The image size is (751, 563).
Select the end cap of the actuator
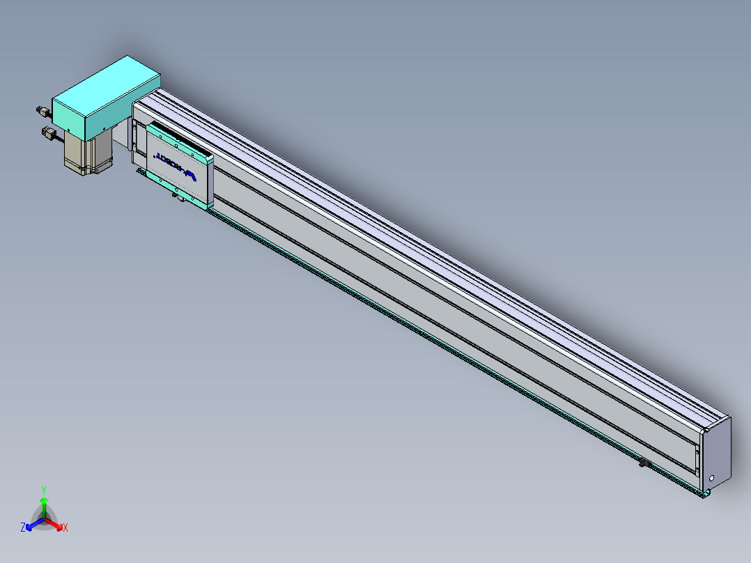click(x=717, y=454)
